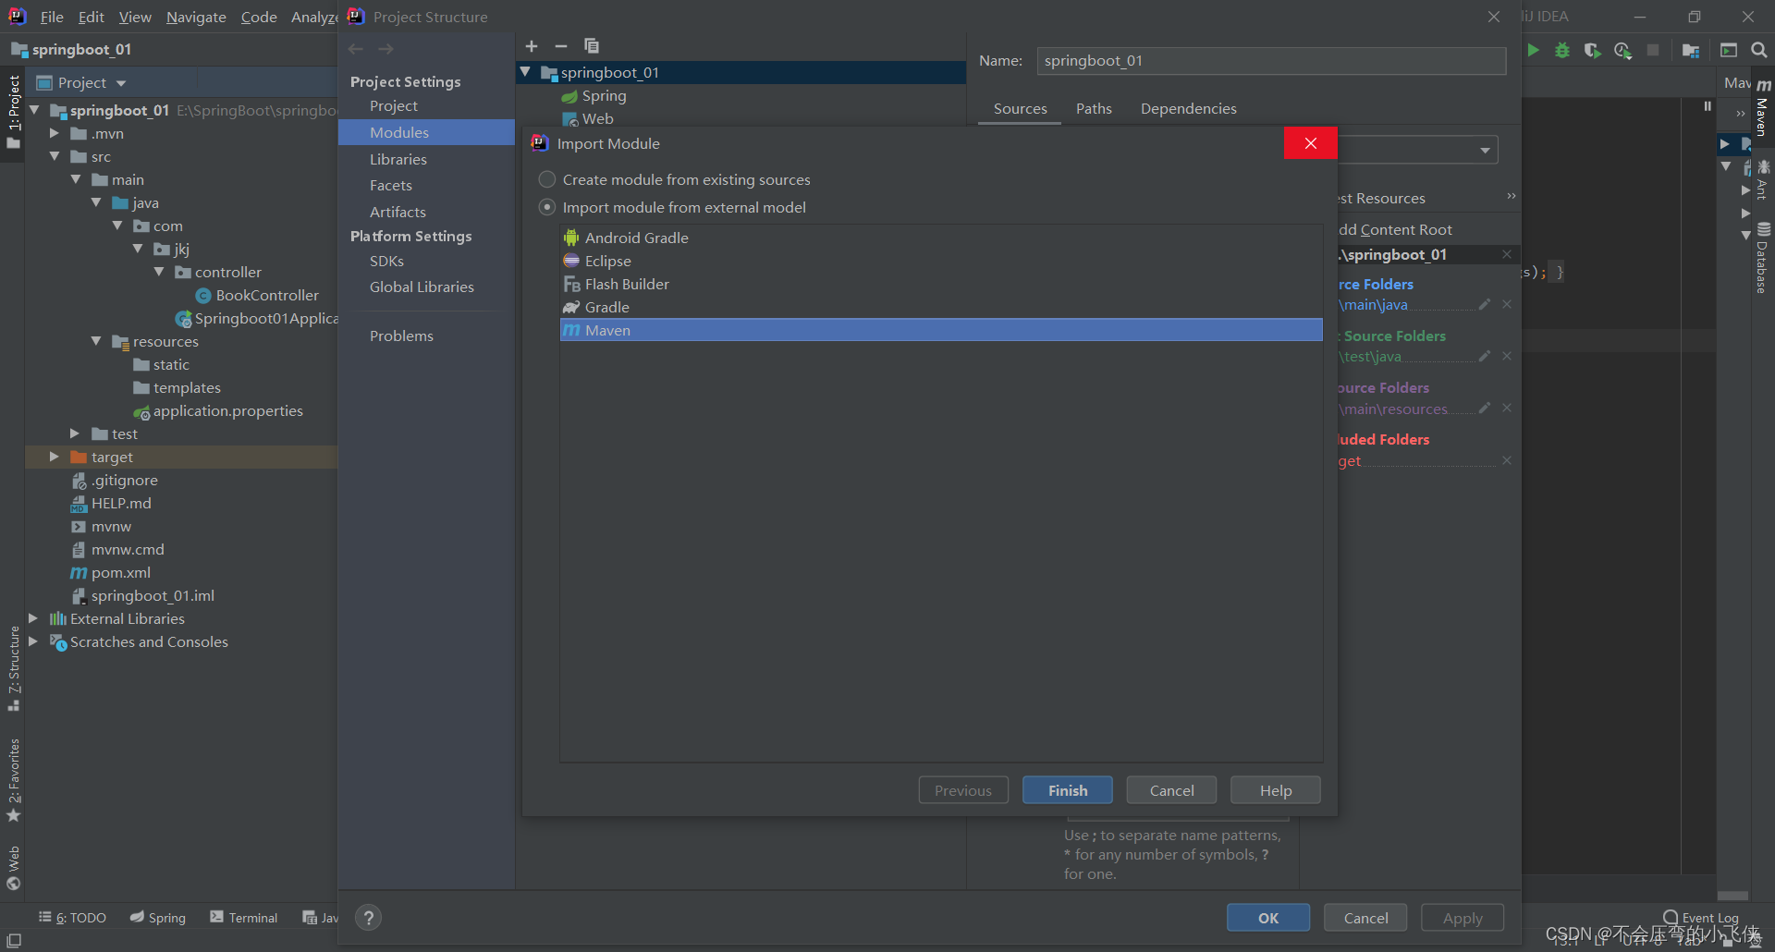Run the application with green play icon

tap(1534, 50)
